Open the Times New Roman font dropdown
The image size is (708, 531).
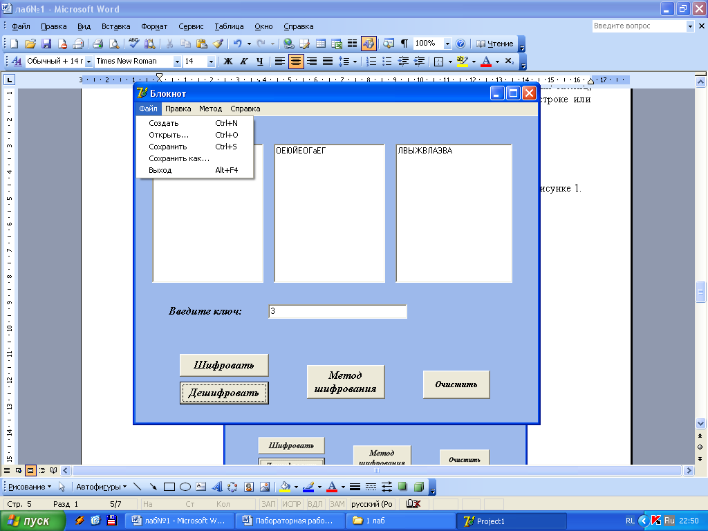(x=177, y=62)
